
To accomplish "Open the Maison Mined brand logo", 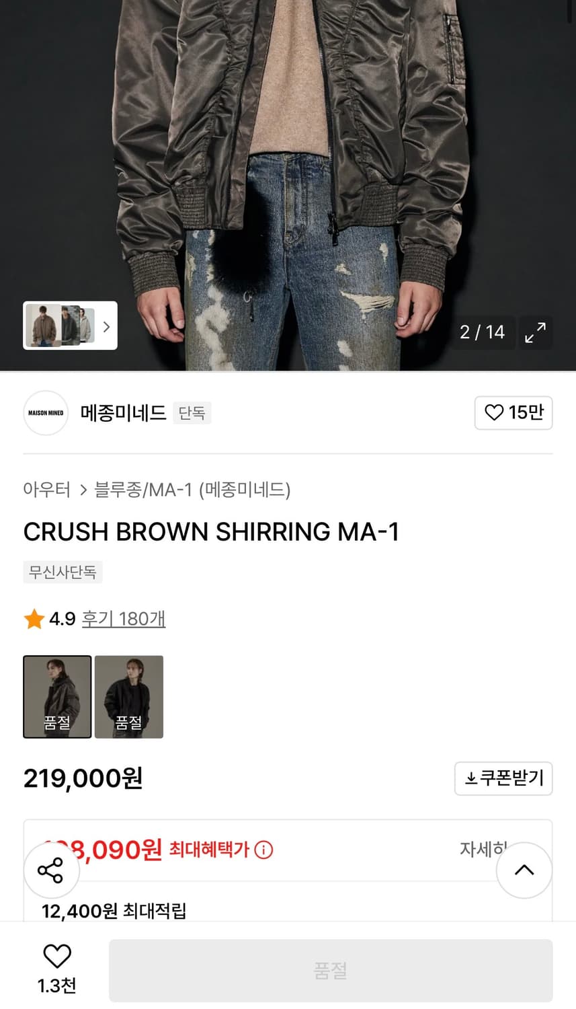I will pos(46,413).
